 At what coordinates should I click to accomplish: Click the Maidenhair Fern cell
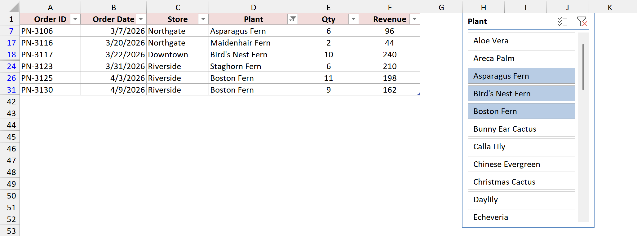coord(253,43)
